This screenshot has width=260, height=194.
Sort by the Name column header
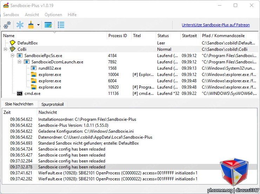pyautogui.click(x=54, y=36)
